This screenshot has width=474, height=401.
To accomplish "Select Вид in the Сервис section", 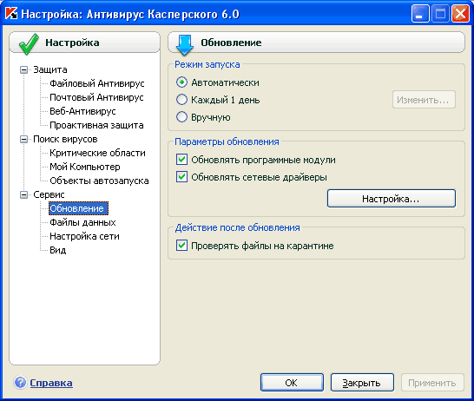I will [58, 250].
